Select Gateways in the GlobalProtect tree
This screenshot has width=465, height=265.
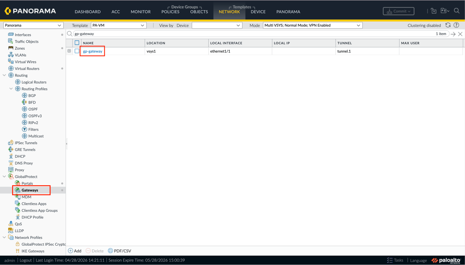pos(30,190)
